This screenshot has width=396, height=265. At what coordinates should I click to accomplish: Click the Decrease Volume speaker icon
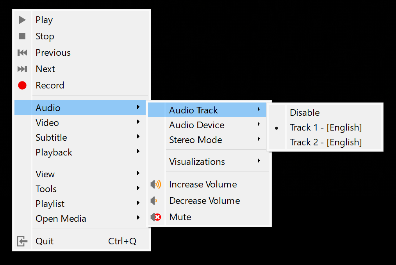[x=154, y=201]
